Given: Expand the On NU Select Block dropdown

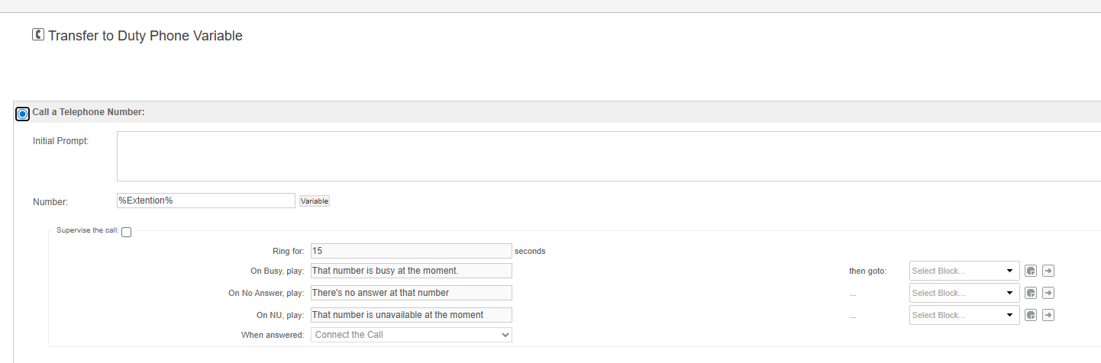Looking at the screenshot, I should pos(964,315).
